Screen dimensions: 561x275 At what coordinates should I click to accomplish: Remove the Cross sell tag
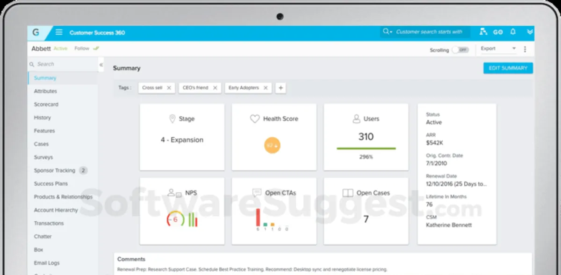pyautogui.click(x=169, y=88)
